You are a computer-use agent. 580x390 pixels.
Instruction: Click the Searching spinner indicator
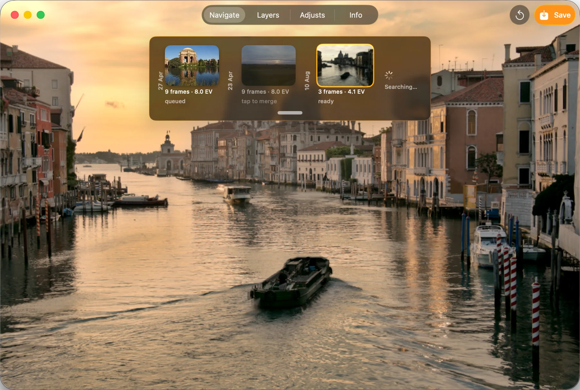pyautogui.click(x=389, y=75)
